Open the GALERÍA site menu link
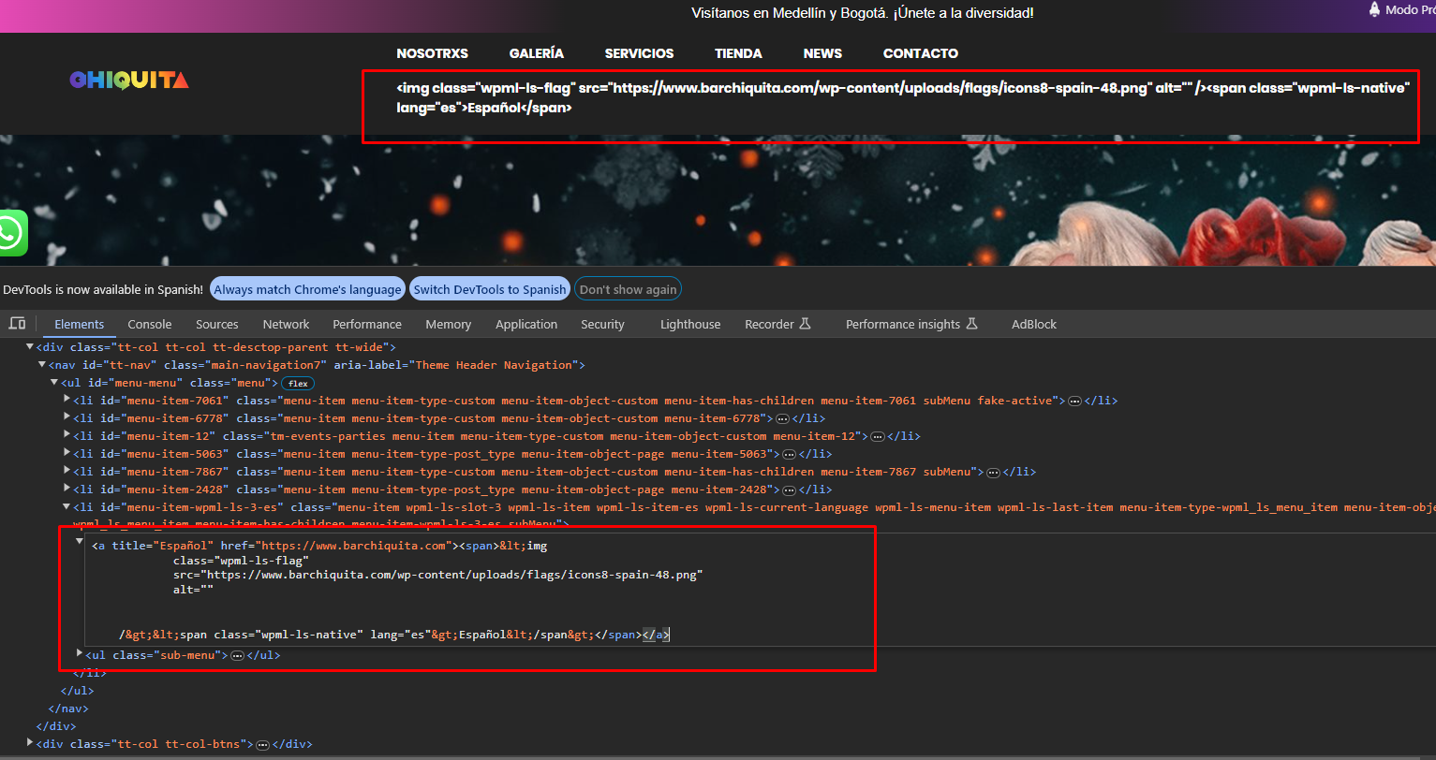Image resolution: width=1436 pixels, height=760 pixels. pos(537,53)
